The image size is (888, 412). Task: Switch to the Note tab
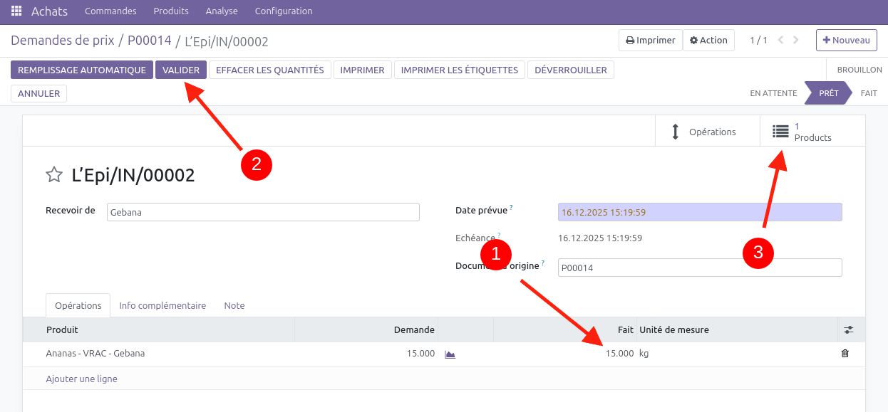(234, 305)
